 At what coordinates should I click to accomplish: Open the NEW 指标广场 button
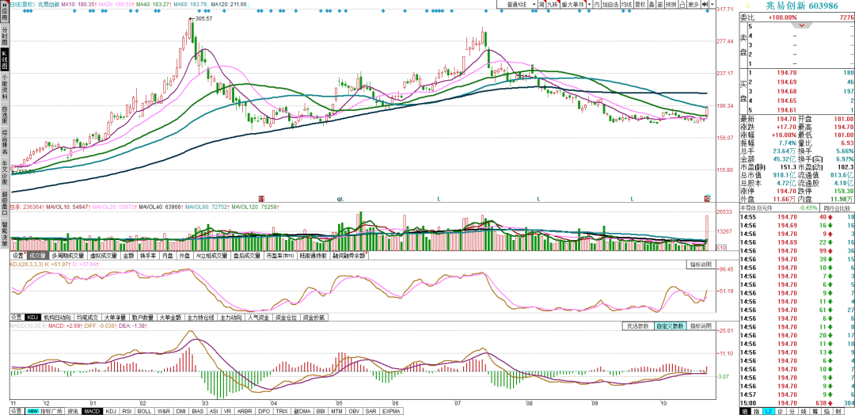(x=45, y=411)
